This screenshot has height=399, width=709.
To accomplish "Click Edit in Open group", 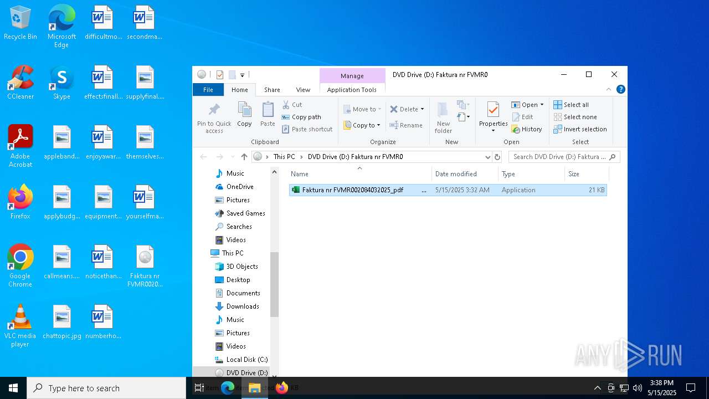I will coord(522,117).
